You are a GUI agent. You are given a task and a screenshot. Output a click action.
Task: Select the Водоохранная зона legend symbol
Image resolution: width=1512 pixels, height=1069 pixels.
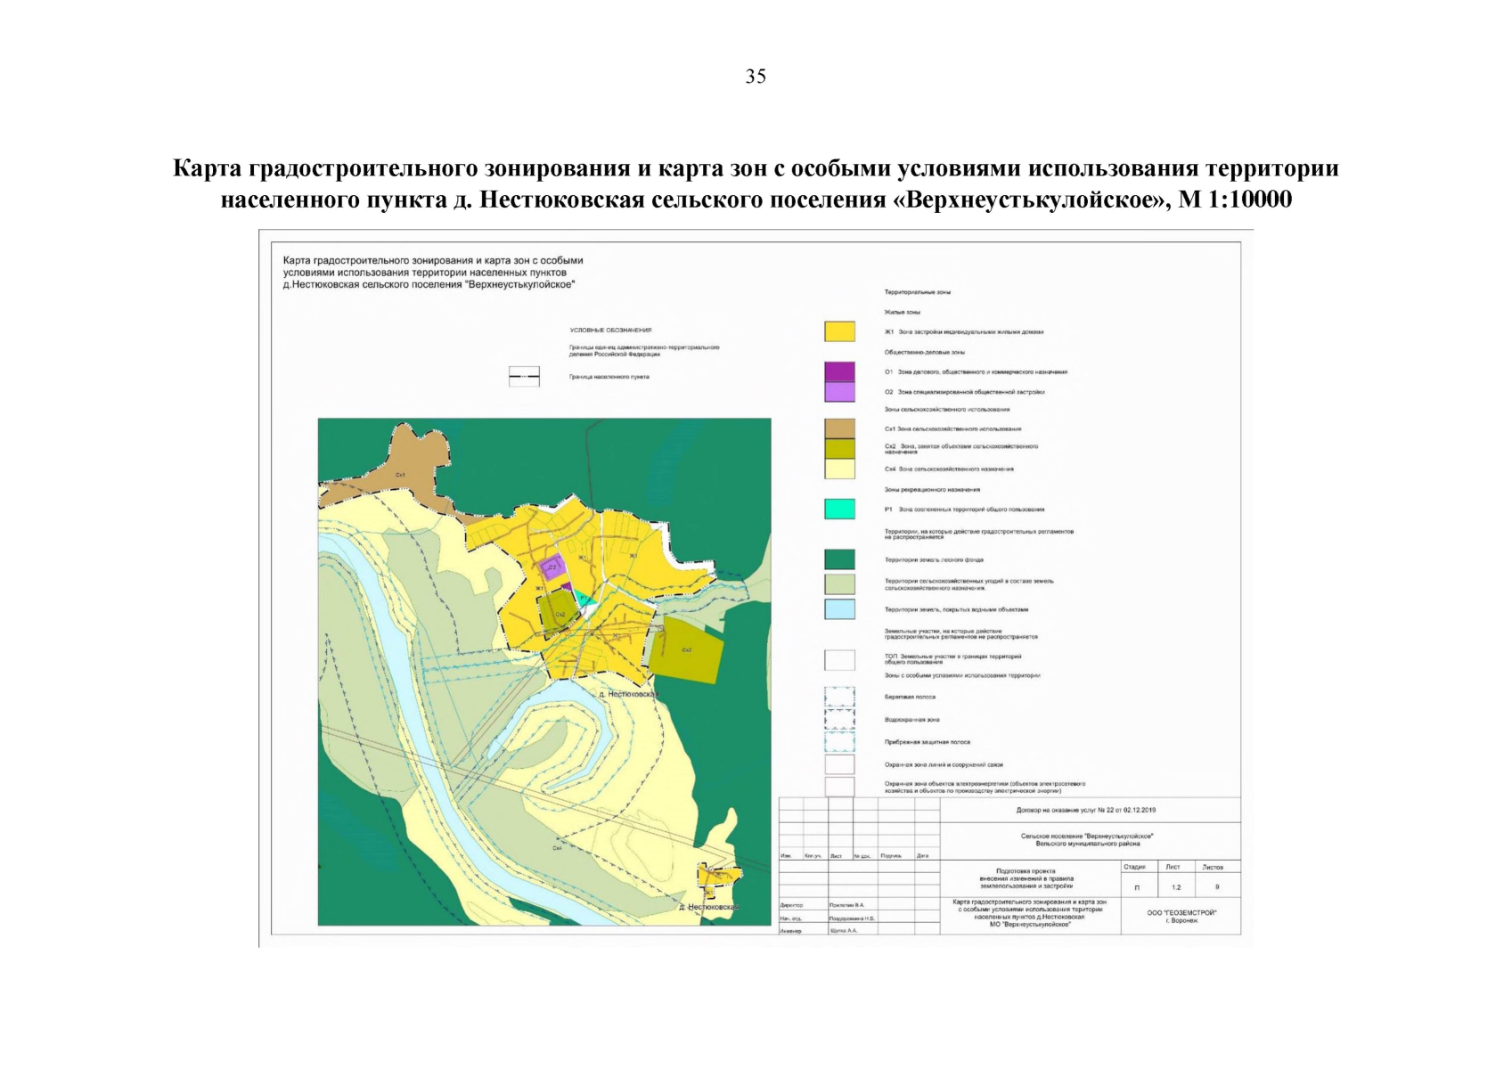[x=839, y=719]
